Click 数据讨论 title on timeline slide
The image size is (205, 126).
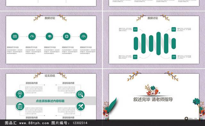(x=50, y=18)
